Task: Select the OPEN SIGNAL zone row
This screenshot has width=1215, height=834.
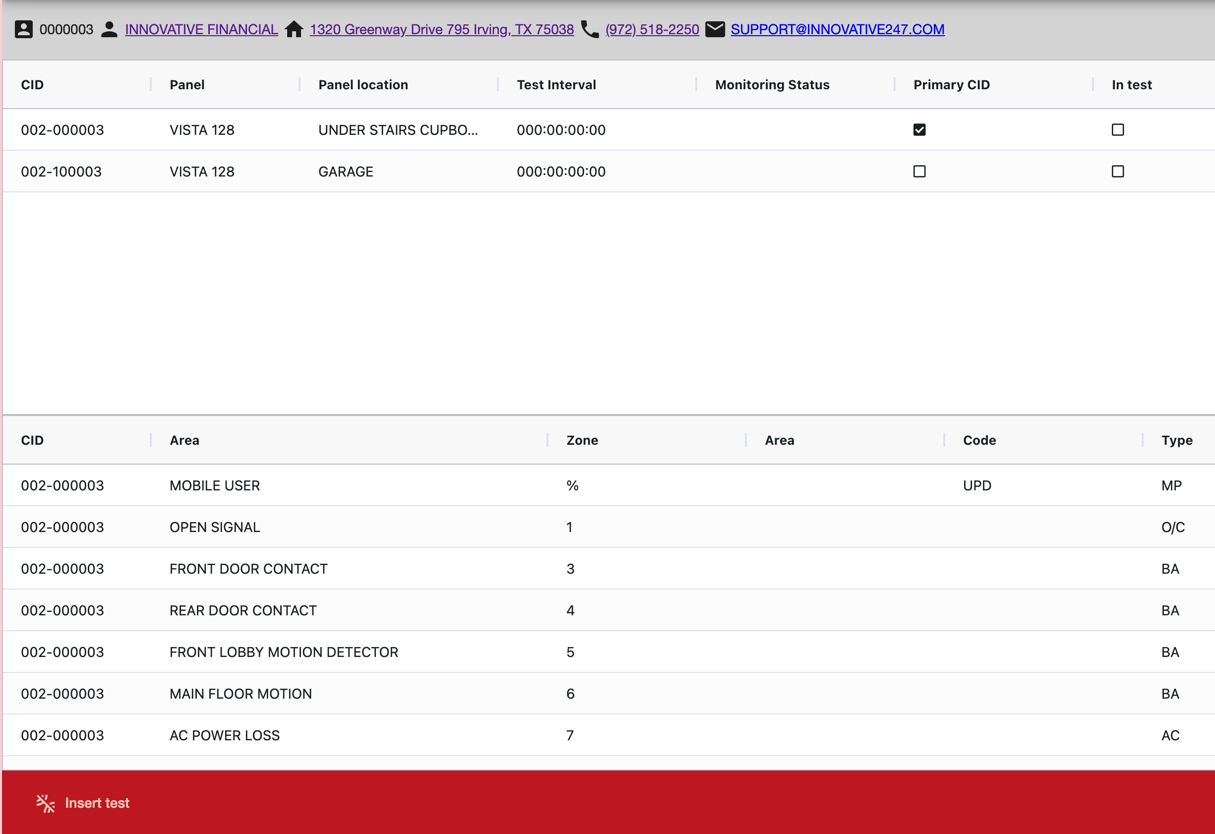Action: [x=608, y=527]
